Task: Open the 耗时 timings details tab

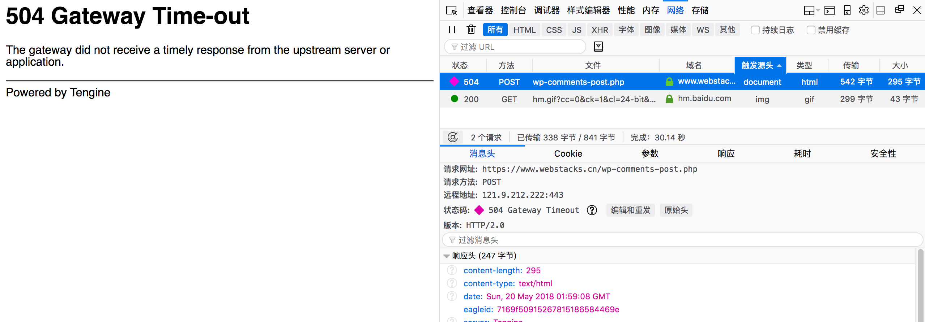Action: [802, 153]
